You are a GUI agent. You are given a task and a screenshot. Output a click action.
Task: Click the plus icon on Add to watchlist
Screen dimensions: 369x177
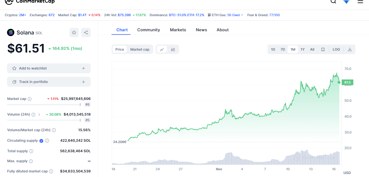pyautogui.click(x=83, y=68)
